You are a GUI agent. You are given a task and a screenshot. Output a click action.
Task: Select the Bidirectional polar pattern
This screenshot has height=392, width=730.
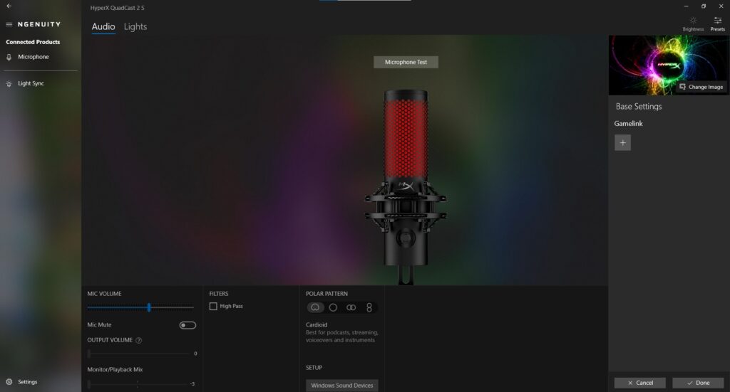369,307
